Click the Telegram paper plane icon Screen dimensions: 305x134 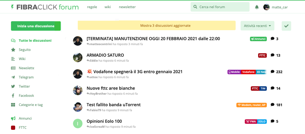click(x=13, y=77)
